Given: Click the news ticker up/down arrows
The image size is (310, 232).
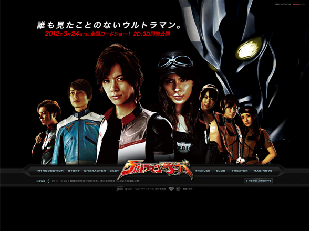Looking at the screenshot, I should coord(48,181).
